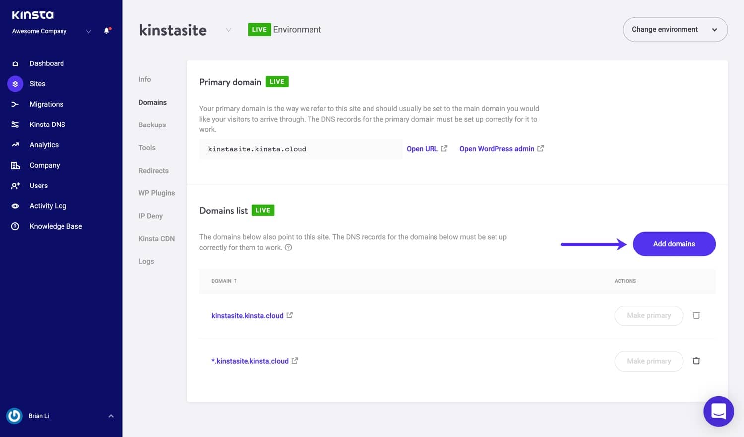Screen dimensions: 744x437
Task: Switch to the IP Deny tab
Action: tap(150, 216)
